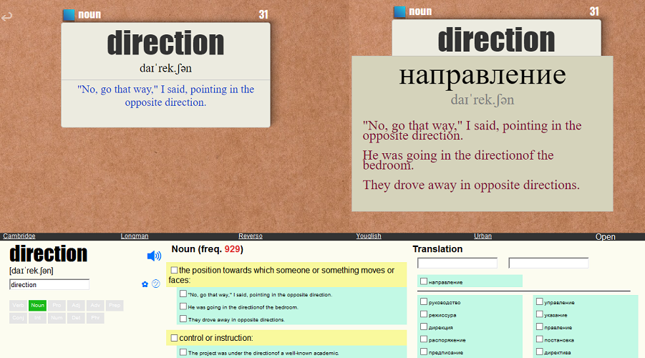645x358 pixels.
Task: Select the green Noun part-of-speech tab
Action: [37, 305]
